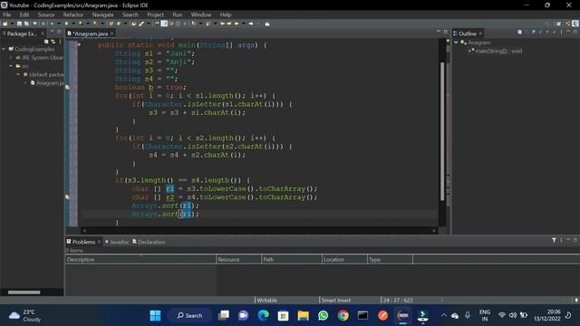The image size is (580, 326).
Task: Open the Outline view menu dots
Action: pos(561,33)
